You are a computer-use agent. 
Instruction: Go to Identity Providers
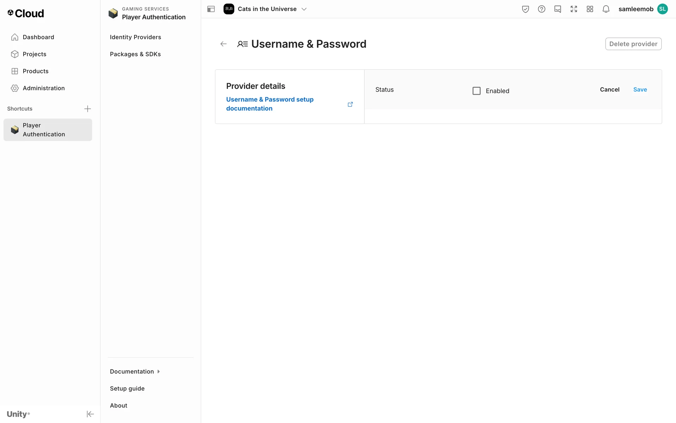pyautogui.click(x=136, y=37)
